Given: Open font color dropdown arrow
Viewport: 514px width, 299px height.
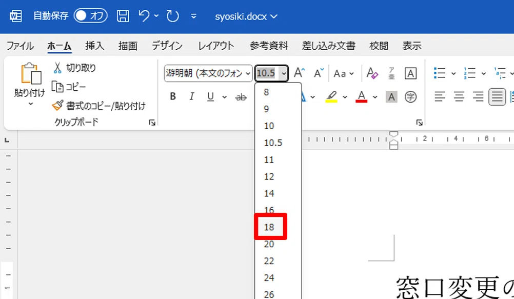Looking at the screenshot, I should coord(375,97).
